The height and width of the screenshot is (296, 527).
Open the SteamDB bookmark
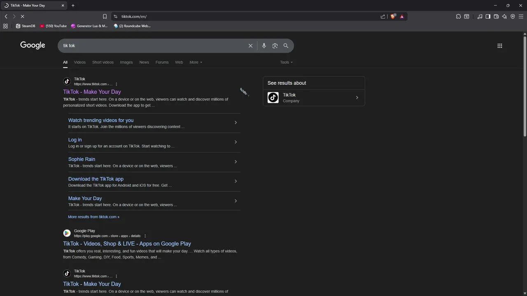pos(26,26)
